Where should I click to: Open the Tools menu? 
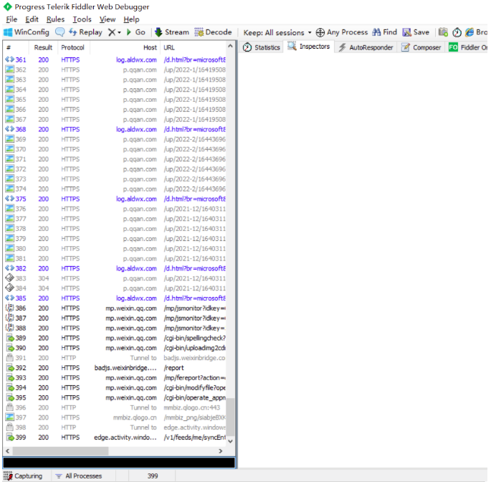pos(82,19)
